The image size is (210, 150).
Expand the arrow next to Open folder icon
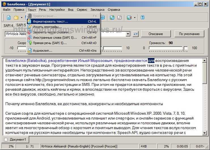tap(22, 18)
